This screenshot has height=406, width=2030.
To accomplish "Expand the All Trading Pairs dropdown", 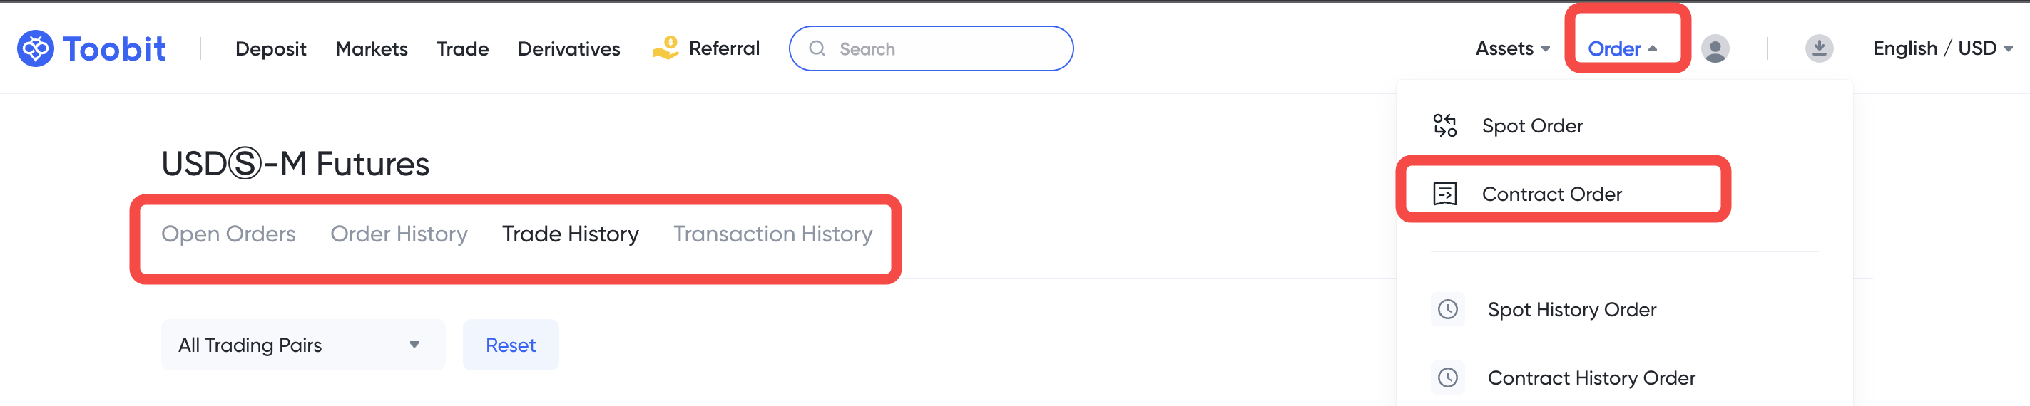I will coord(302,345).
